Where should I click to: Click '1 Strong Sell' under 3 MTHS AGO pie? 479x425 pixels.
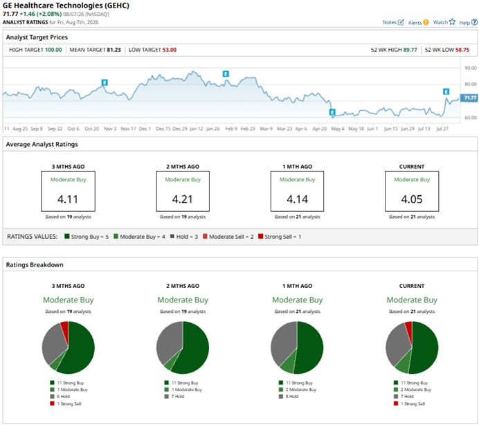[x=69, y=404]
